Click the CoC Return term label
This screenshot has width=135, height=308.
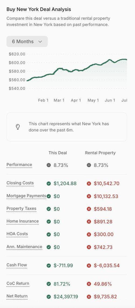coord(18,283)
